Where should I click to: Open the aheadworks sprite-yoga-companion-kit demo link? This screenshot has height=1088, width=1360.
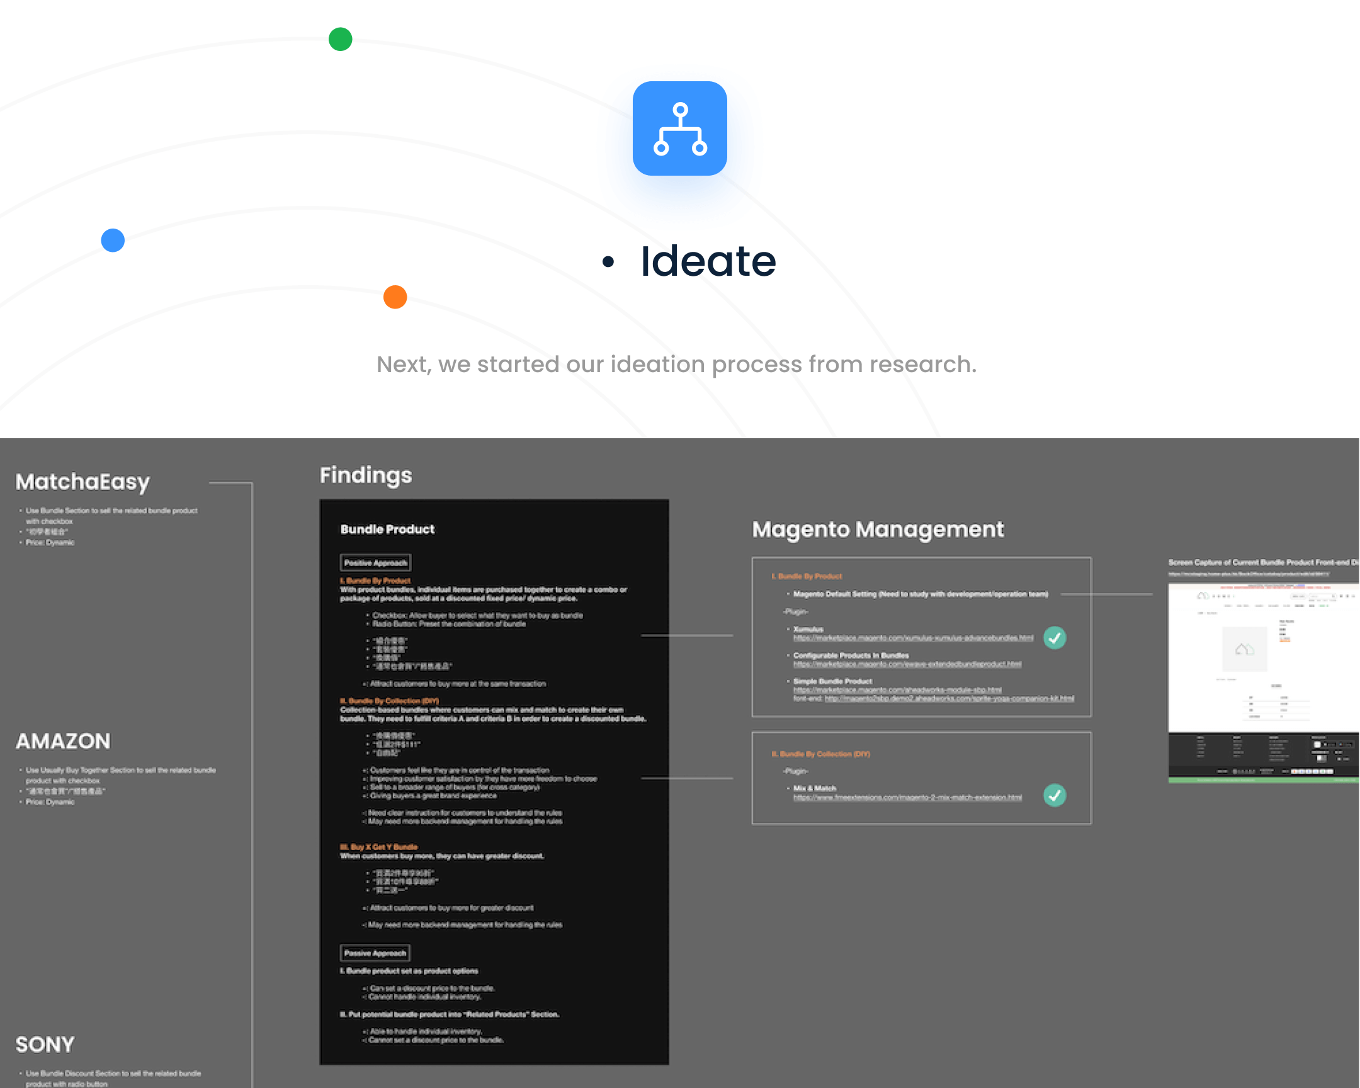(x=949, y=699)
